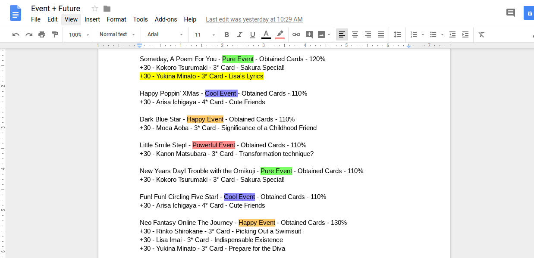Toggle Underline formatting
The height and width of the screenshot is (258, 534).
[253, 34]
